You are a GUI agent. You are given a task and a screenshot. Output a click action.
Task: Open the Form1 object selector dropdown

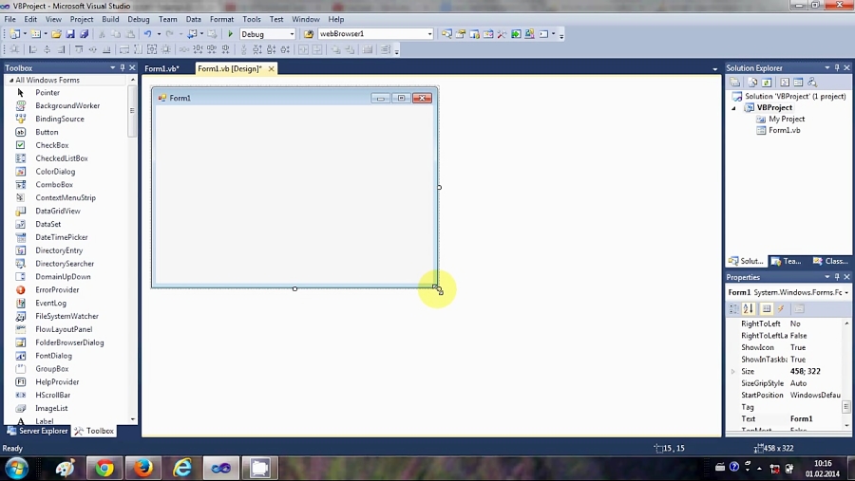[x=846, y=292]
